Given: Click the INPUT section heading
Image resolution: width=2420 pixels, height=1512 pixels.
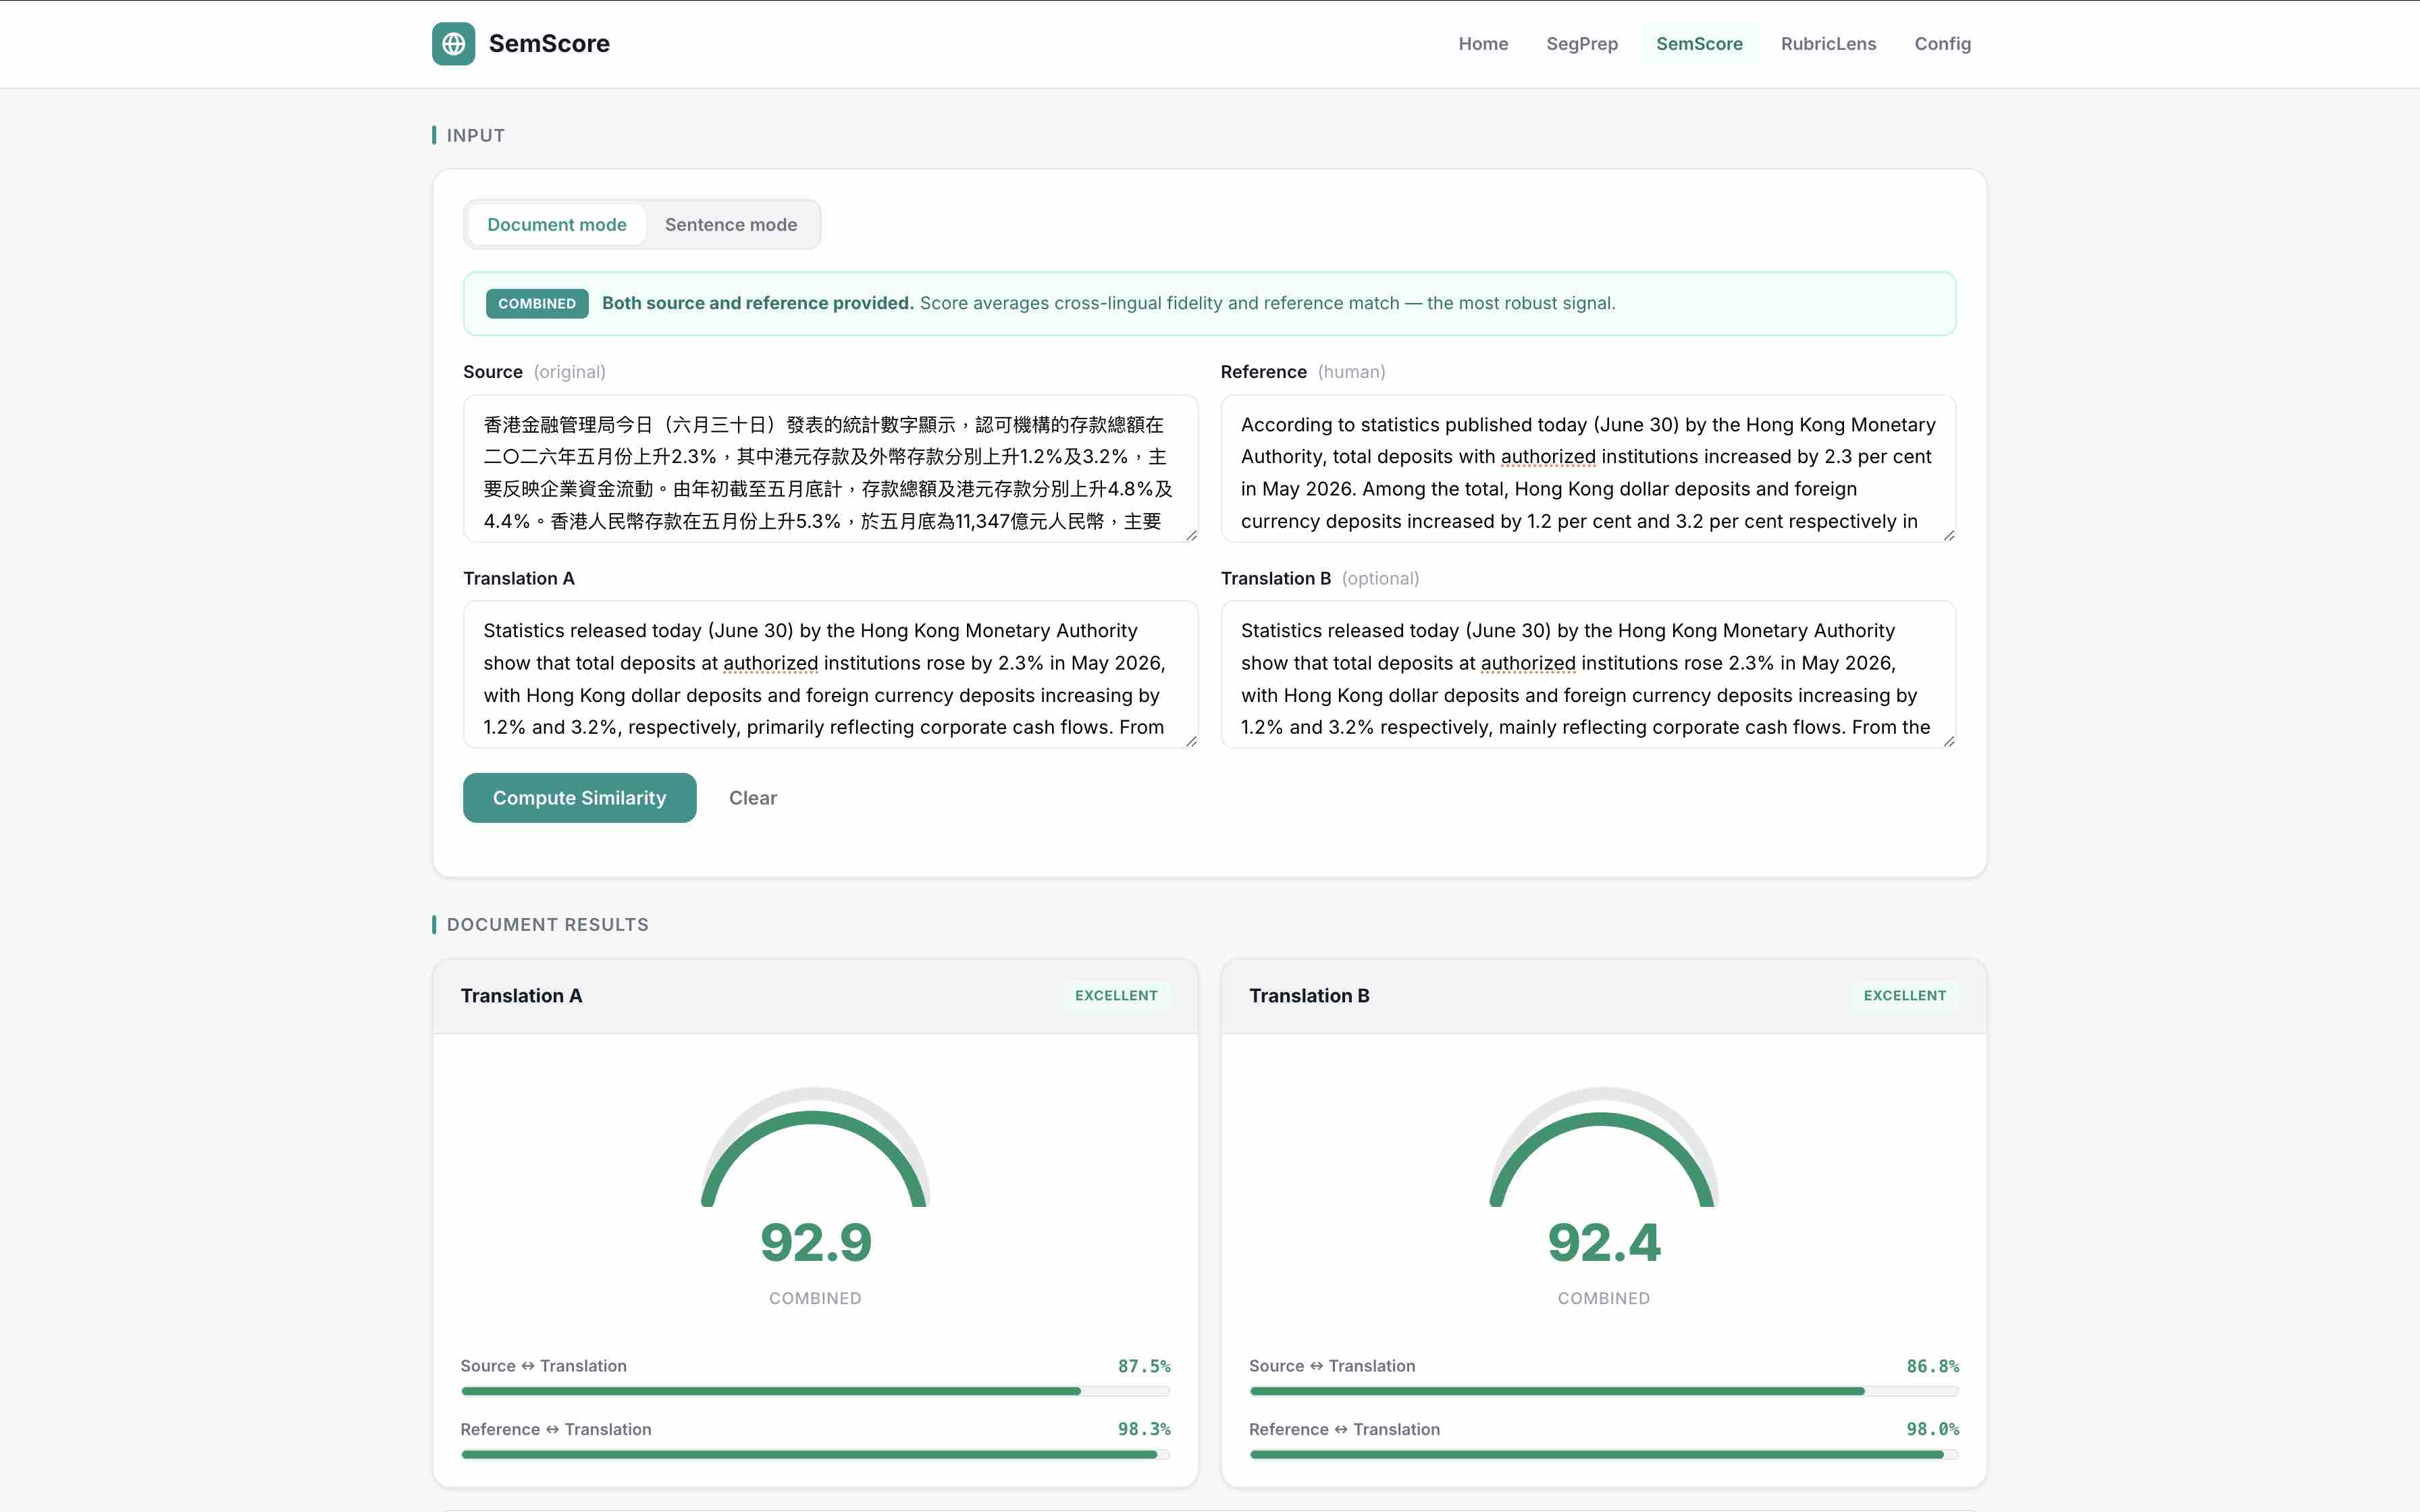Looking at the screenshot, I should coord(475,135).
